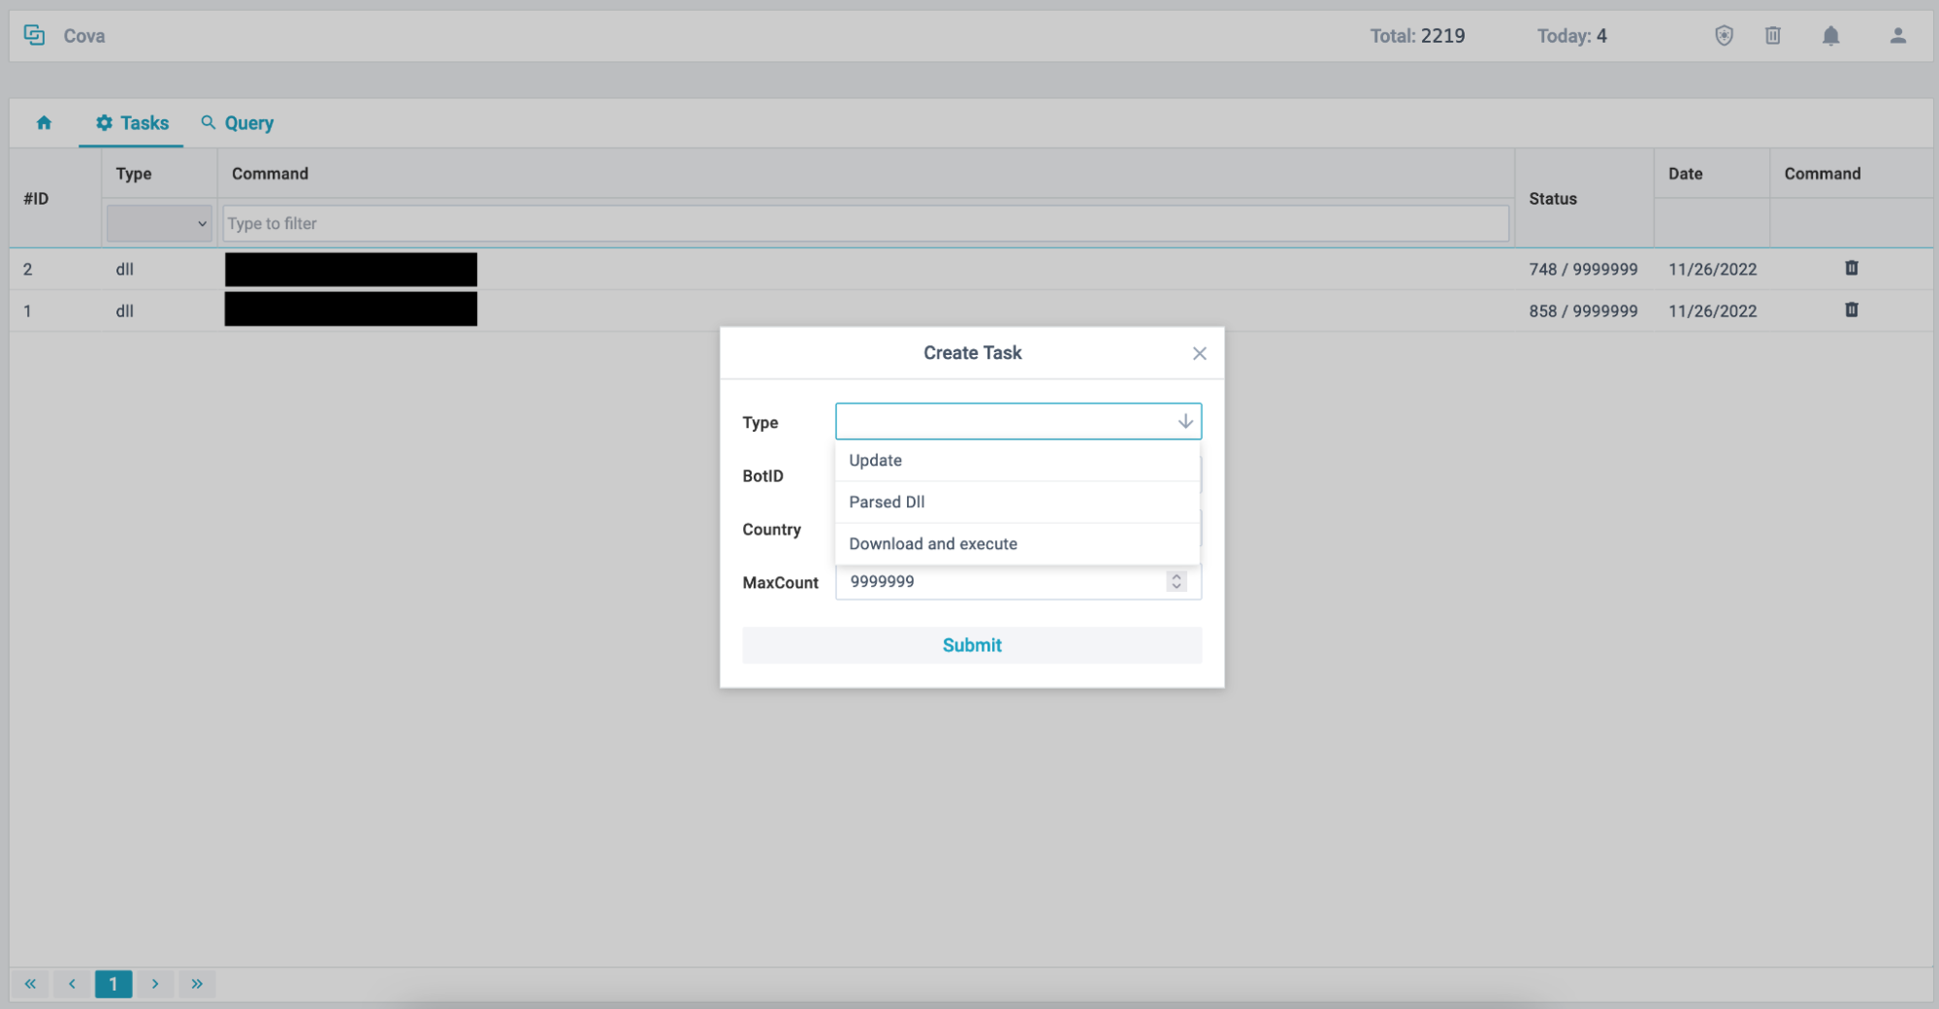The image size is (1939, 1009).
Task: Open the Type column filter dropdown
Action: point(159,224)
